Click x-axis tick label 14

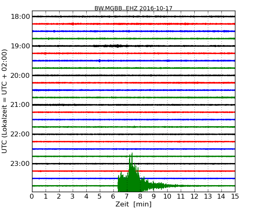pos(221,197)
